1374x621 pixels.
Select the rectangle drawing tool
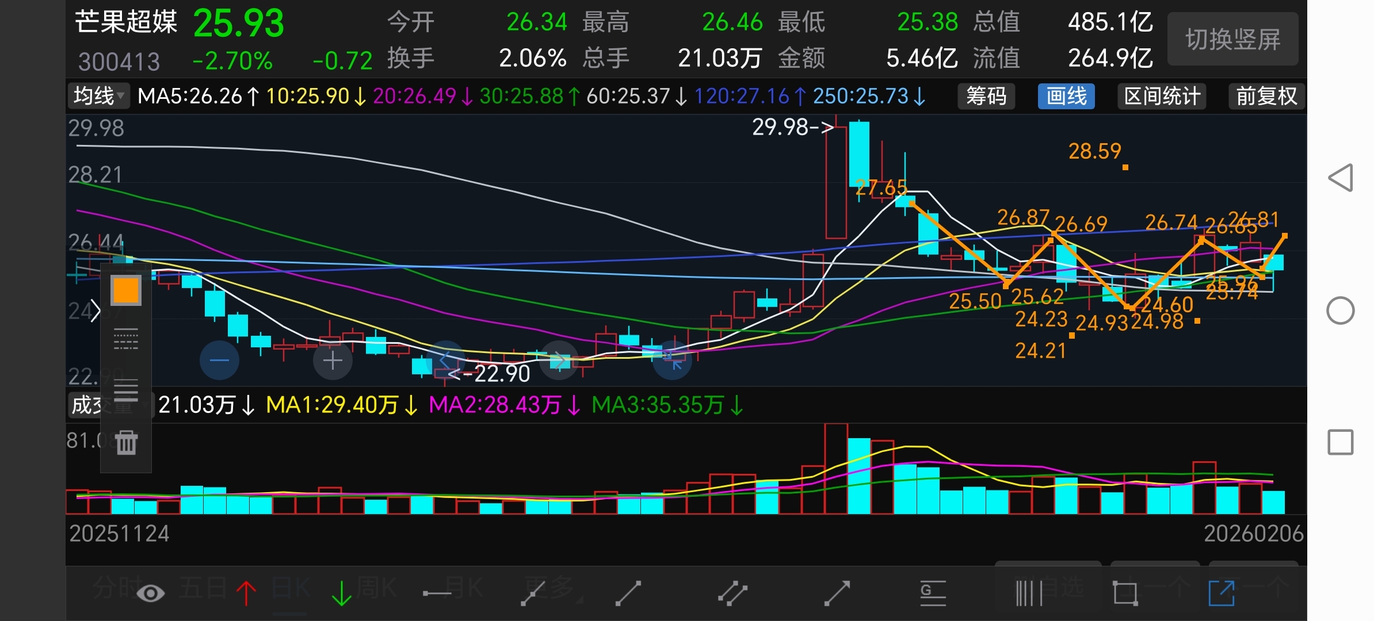coord(1125,593)
